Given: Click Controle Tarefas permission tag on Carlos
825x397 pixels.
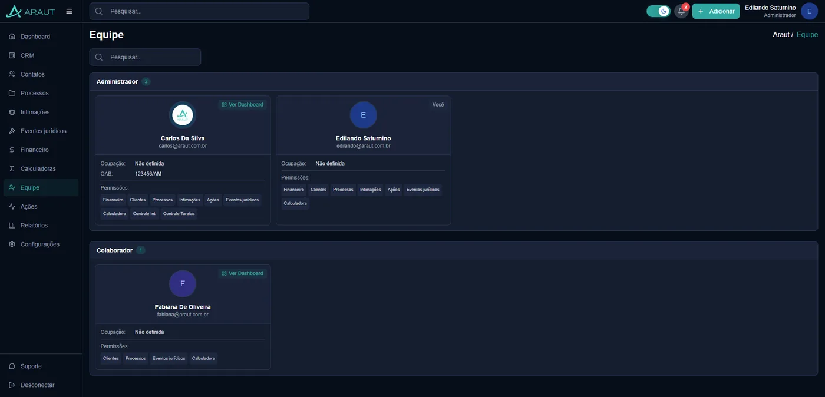Looking at the screenshot, I should tap(179, 214).
